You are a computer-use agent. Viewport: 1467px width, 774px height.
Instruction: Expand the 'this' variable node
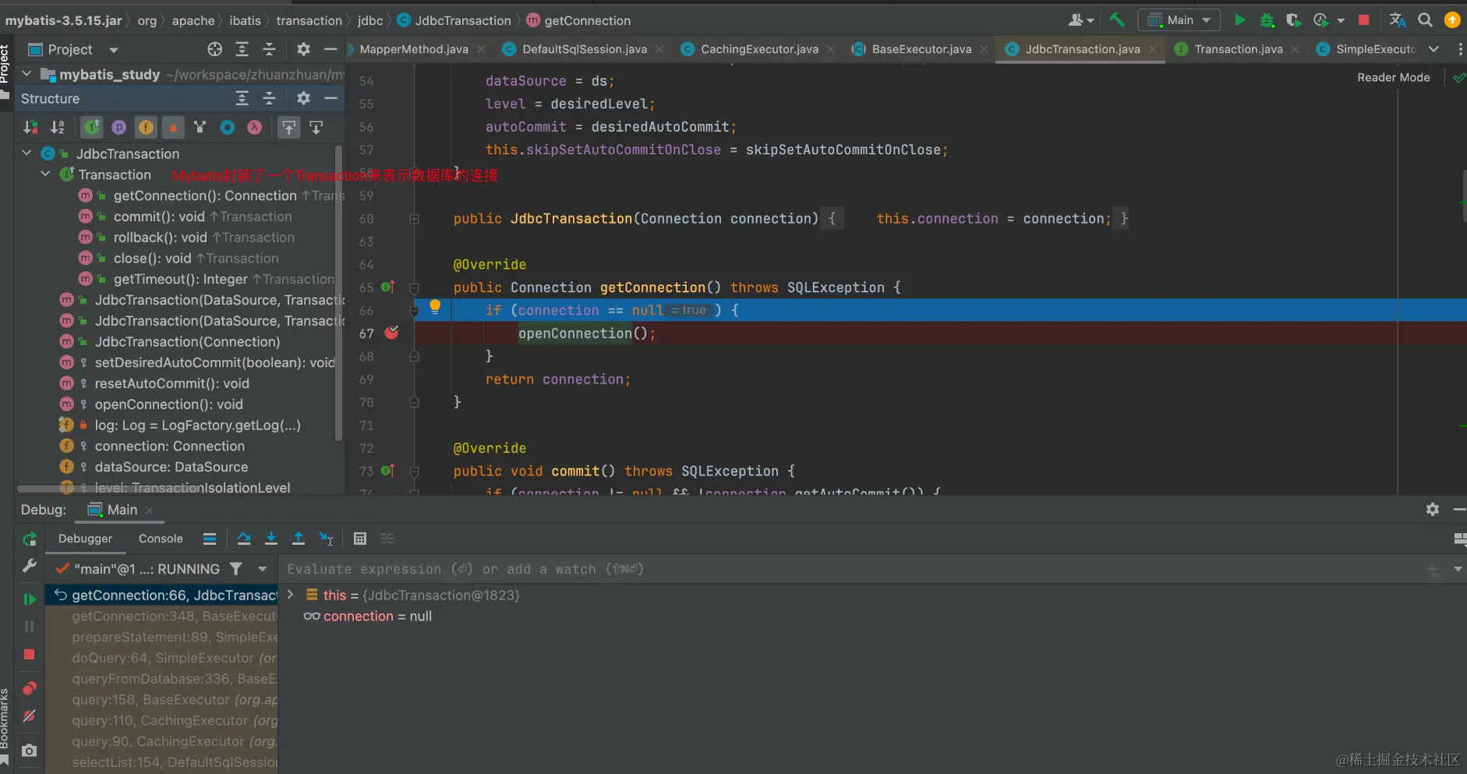click(291, 595)
